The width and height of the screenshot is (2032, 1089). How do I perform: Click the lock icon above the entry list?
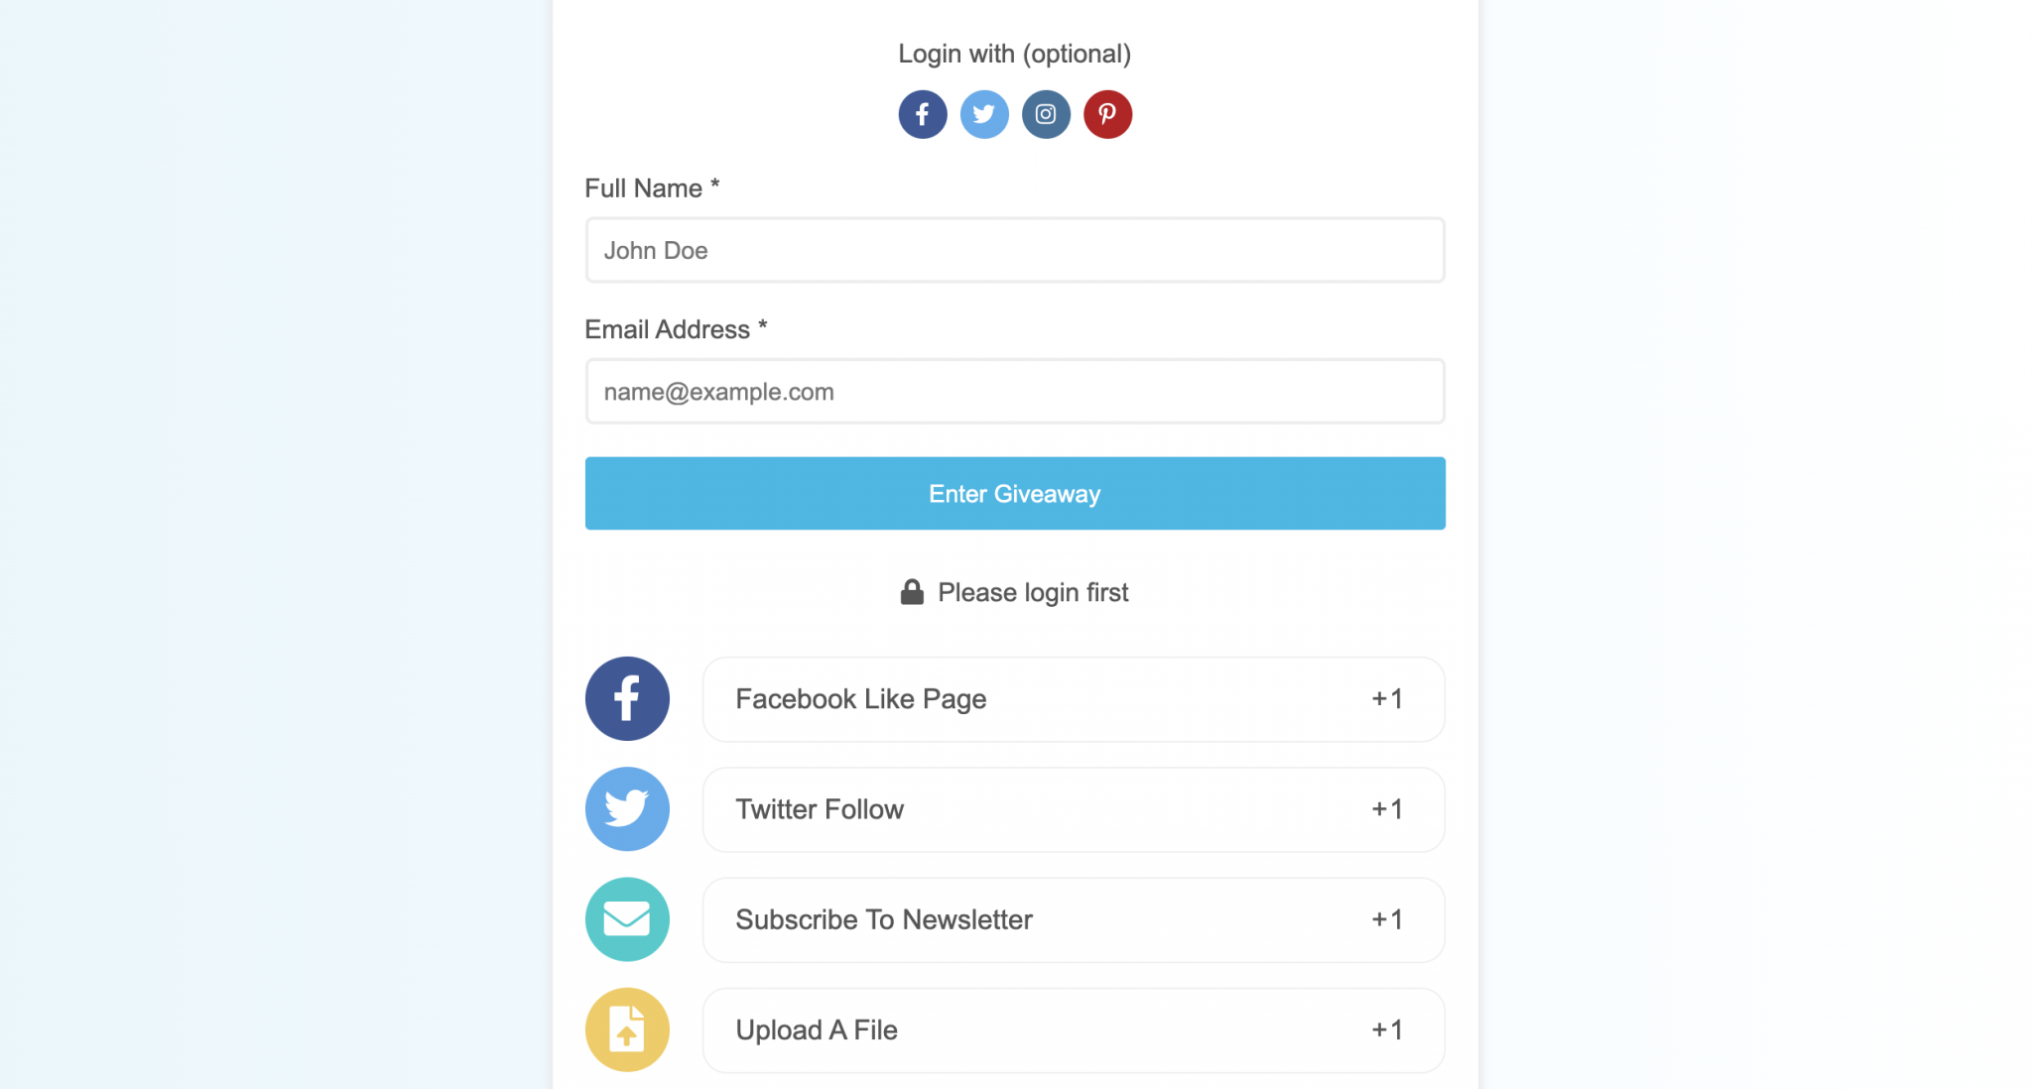point(911,591)
